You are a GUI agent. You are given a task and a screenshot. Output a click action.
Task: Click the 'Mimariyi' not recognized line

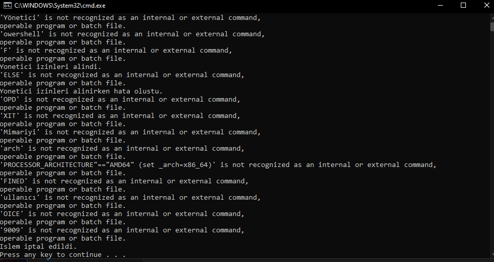(x=130, y=132)
